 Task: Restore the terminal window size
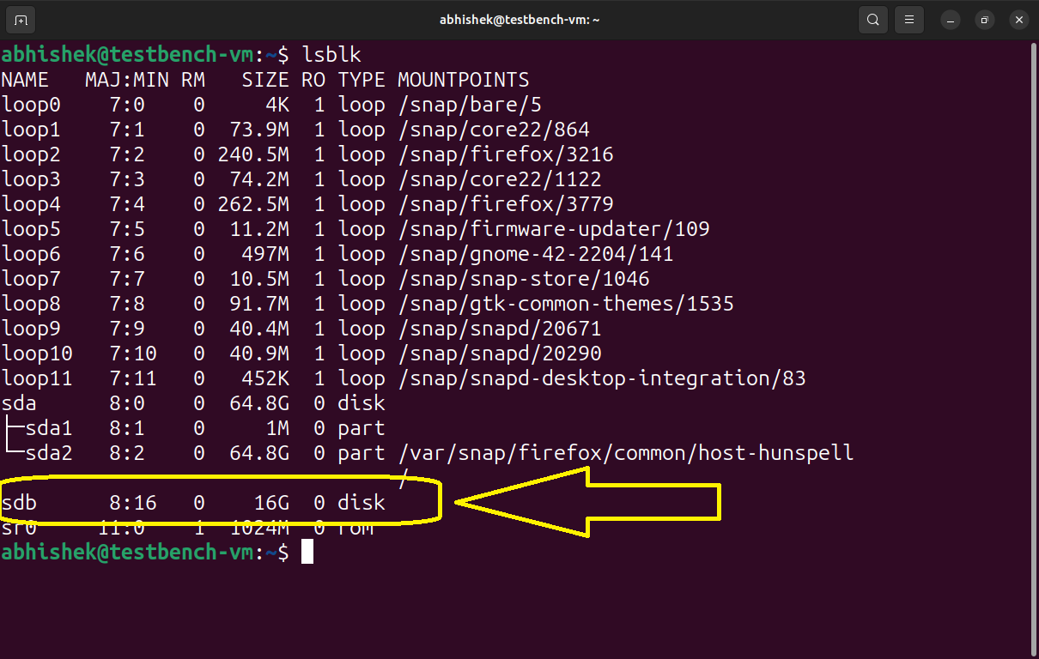(x=984, y=19)
